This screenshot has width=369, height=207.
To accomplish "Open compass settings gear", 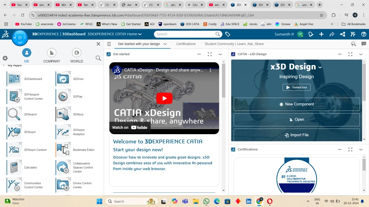I will coord(5,58).
